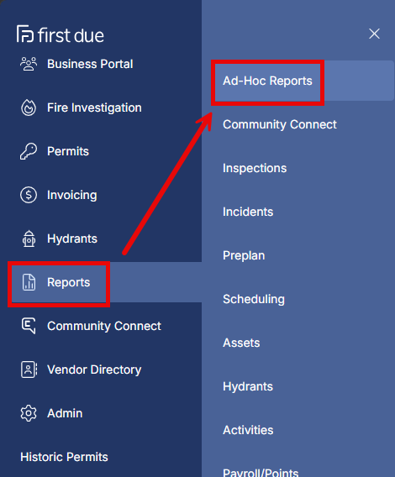Image resolution: width=395 pixels, height=477 pixels.
Task: Go to Activities reports
Action: pyautogui.click(x=248, y=430)
